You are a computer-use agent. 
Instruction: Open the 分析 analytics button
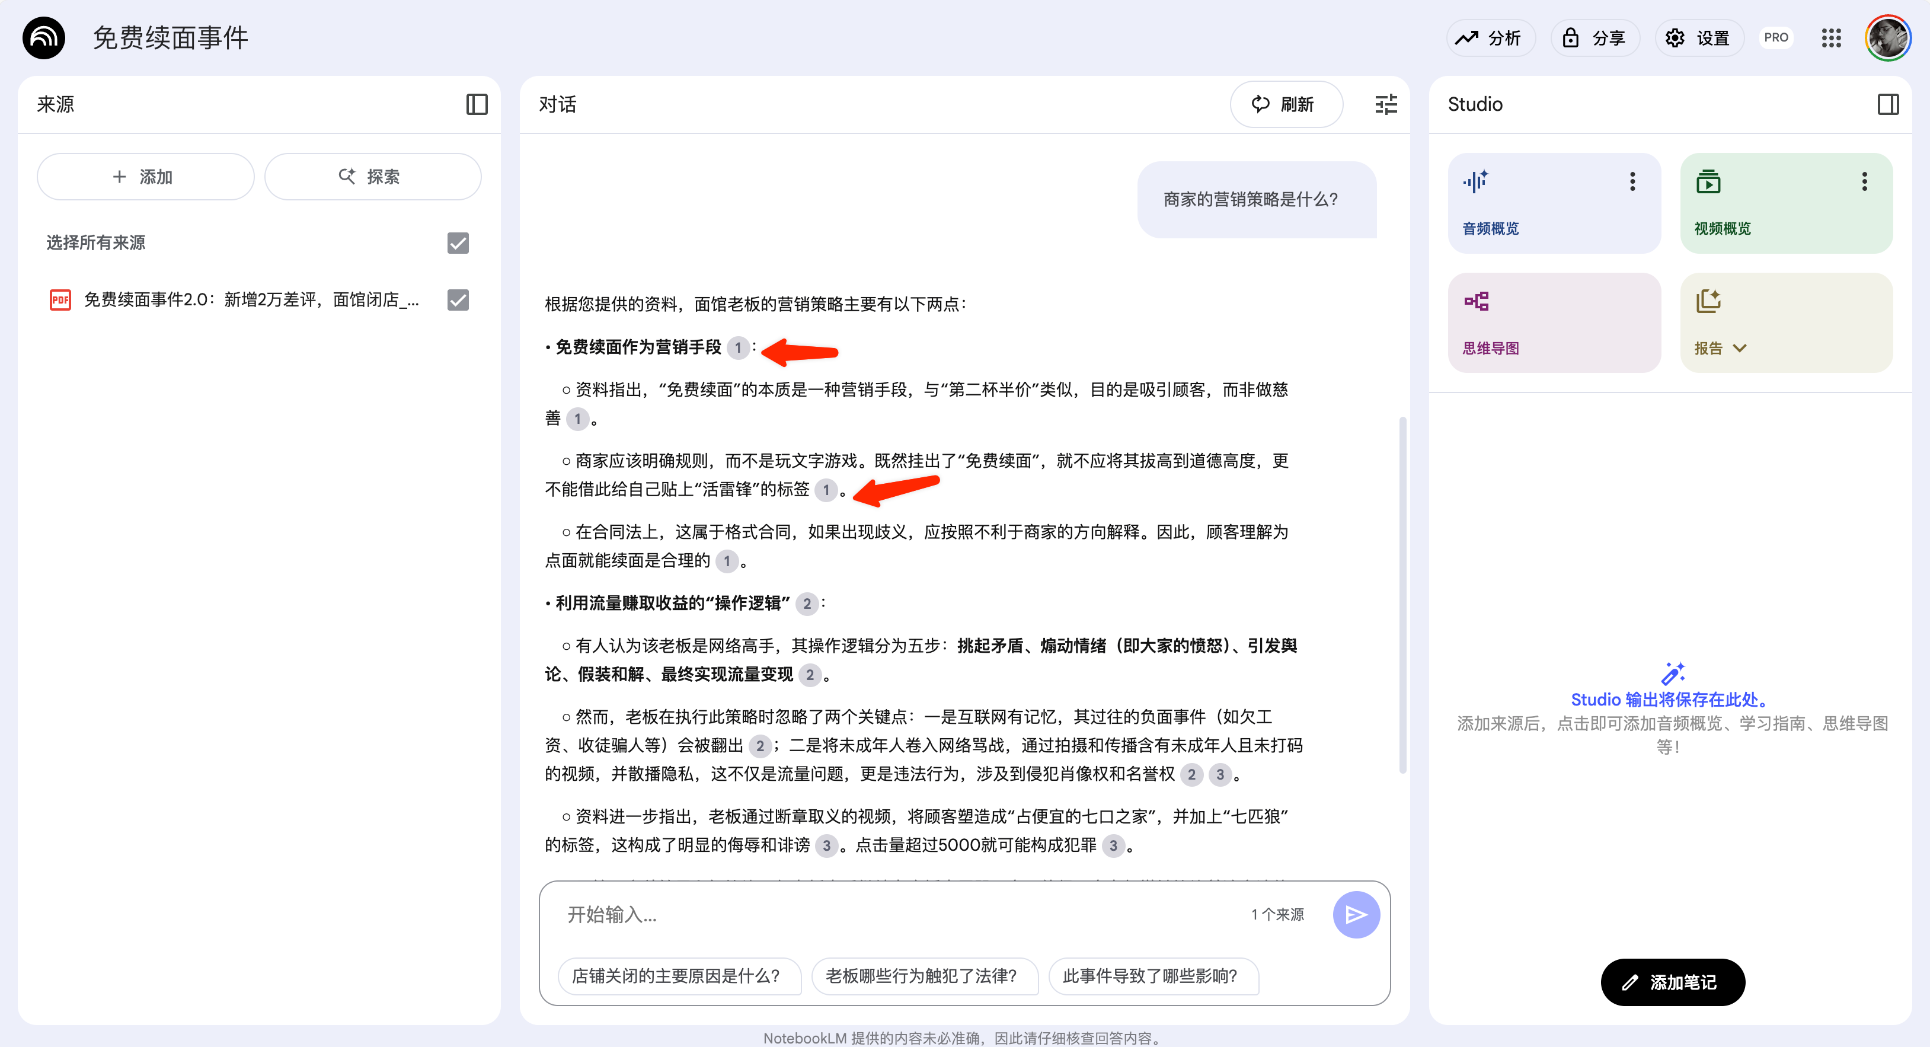(x=1490, y=37)
